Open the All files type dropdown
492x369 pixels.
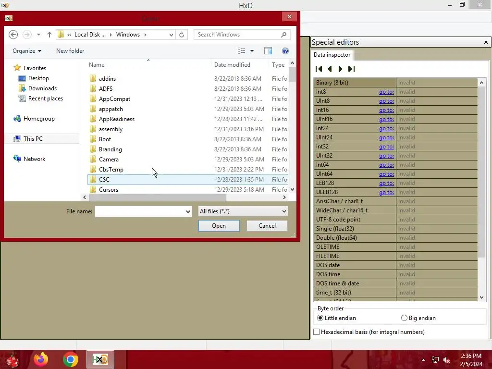coord(243,211)
